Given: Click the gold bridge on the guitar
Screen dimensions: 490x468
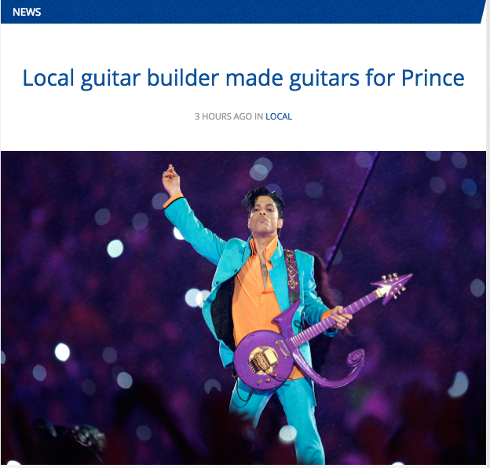Looking at the screenshot, I should click(x=262, y=360).
